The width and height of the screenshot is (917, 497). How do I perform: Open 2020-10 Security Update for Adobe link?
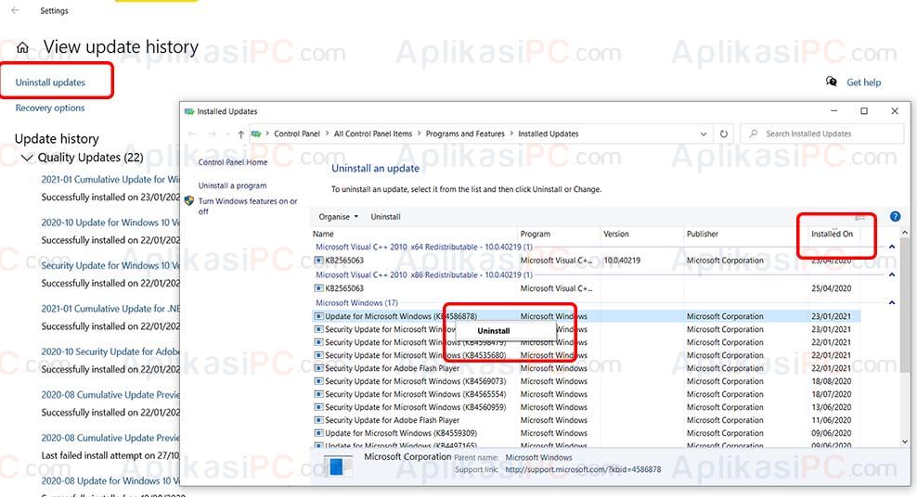(x=110, y=351)
